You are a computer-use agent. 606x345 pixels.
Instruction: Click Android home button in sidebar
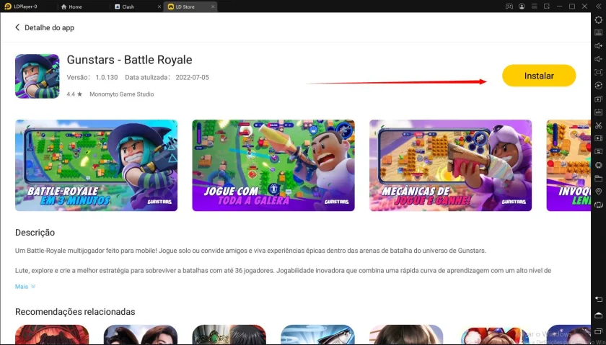598,315
